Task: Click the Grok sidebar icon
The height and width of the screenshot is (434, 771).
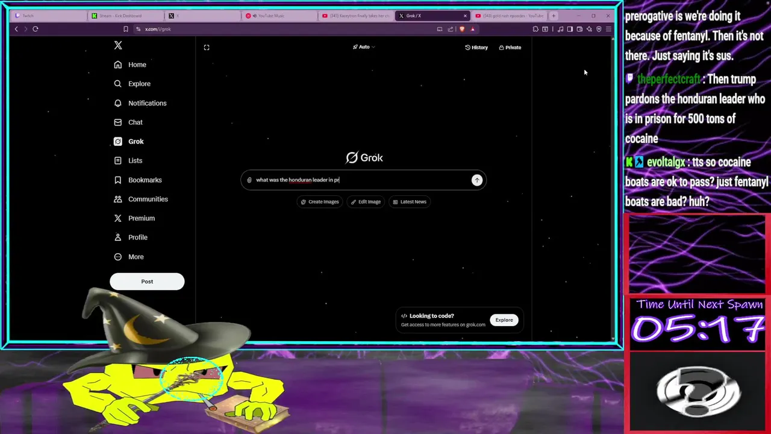Action: (x=117, y=142)
